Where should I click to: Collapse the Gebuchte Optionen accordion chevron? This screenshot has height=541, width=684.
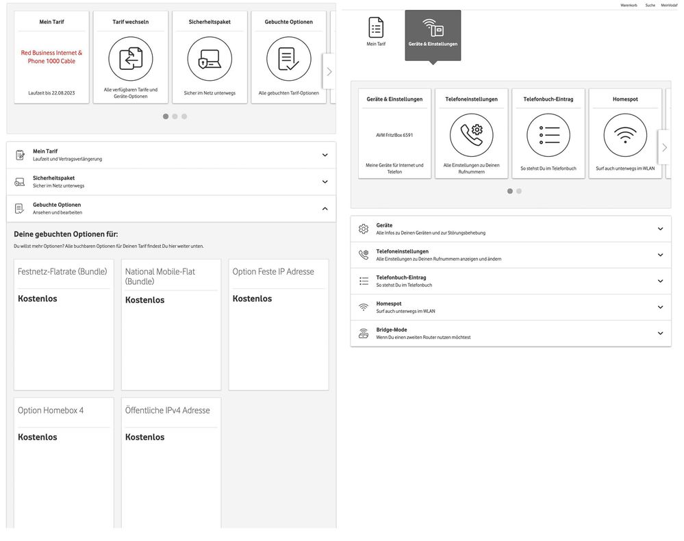pos(325,209)
